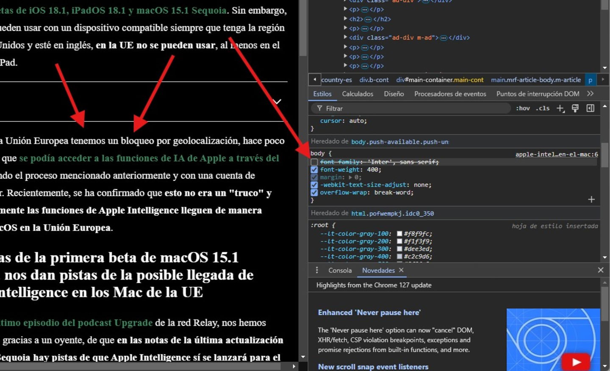Show more sidebar tabs via the double chevron
Image resolution: width=610 pixels, height=371 pixels.
(591, 94)
